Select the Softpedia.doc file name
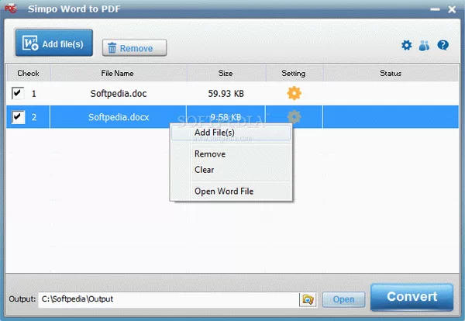Image resolution: width=465 pixels, height=321 pixels. (x=119, y=94)
